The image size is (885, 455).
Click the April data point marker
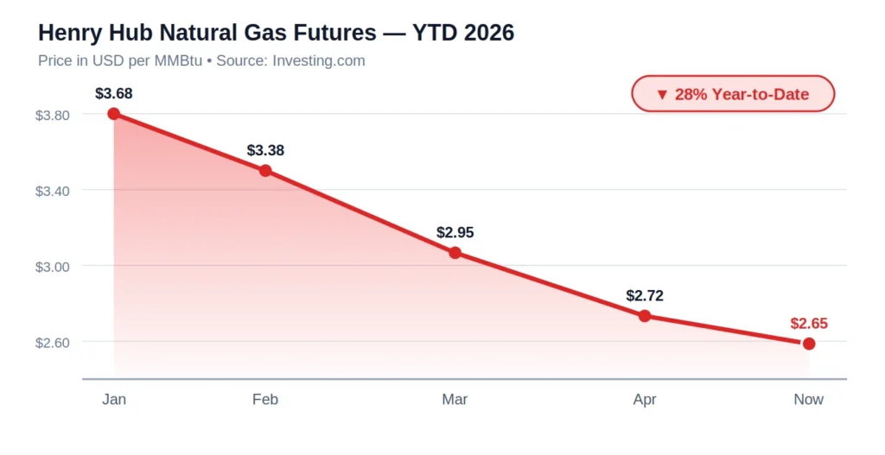(x=645, y=316)
